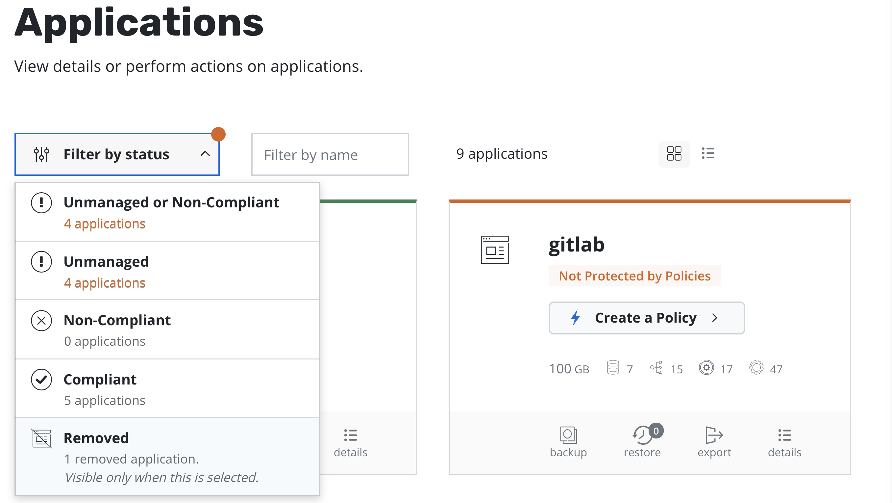Select Unmanaged or Non-Compliant filter option
Screen dimensions: 892x503
(167, 212)
